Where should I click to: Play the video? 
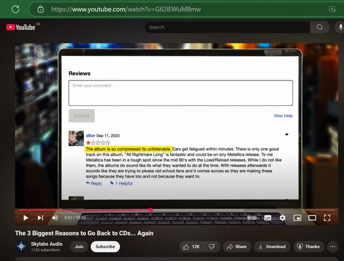(x=26, y=218)
